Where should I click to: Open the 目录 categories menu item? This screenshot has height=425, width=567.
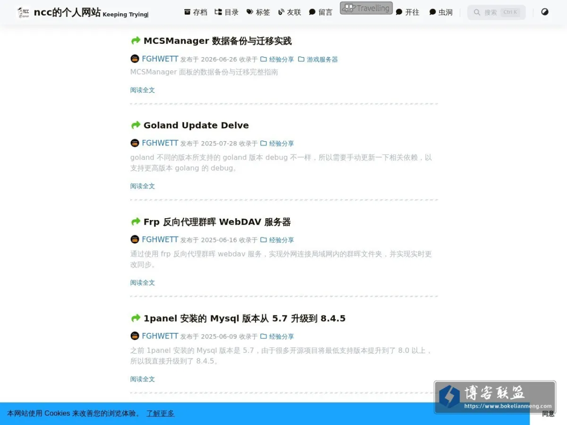coord(227,12)
